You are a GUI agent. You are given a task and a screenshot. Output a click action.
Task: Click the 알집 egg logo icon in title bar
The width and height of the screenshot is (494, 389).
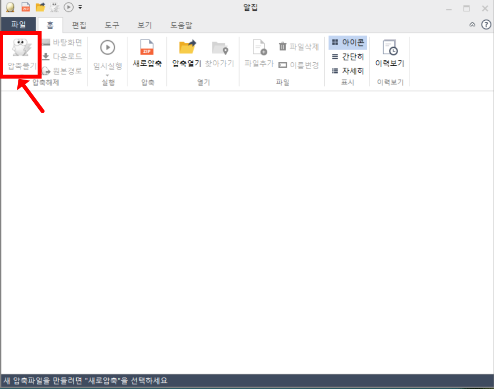[x=10, y=7]
